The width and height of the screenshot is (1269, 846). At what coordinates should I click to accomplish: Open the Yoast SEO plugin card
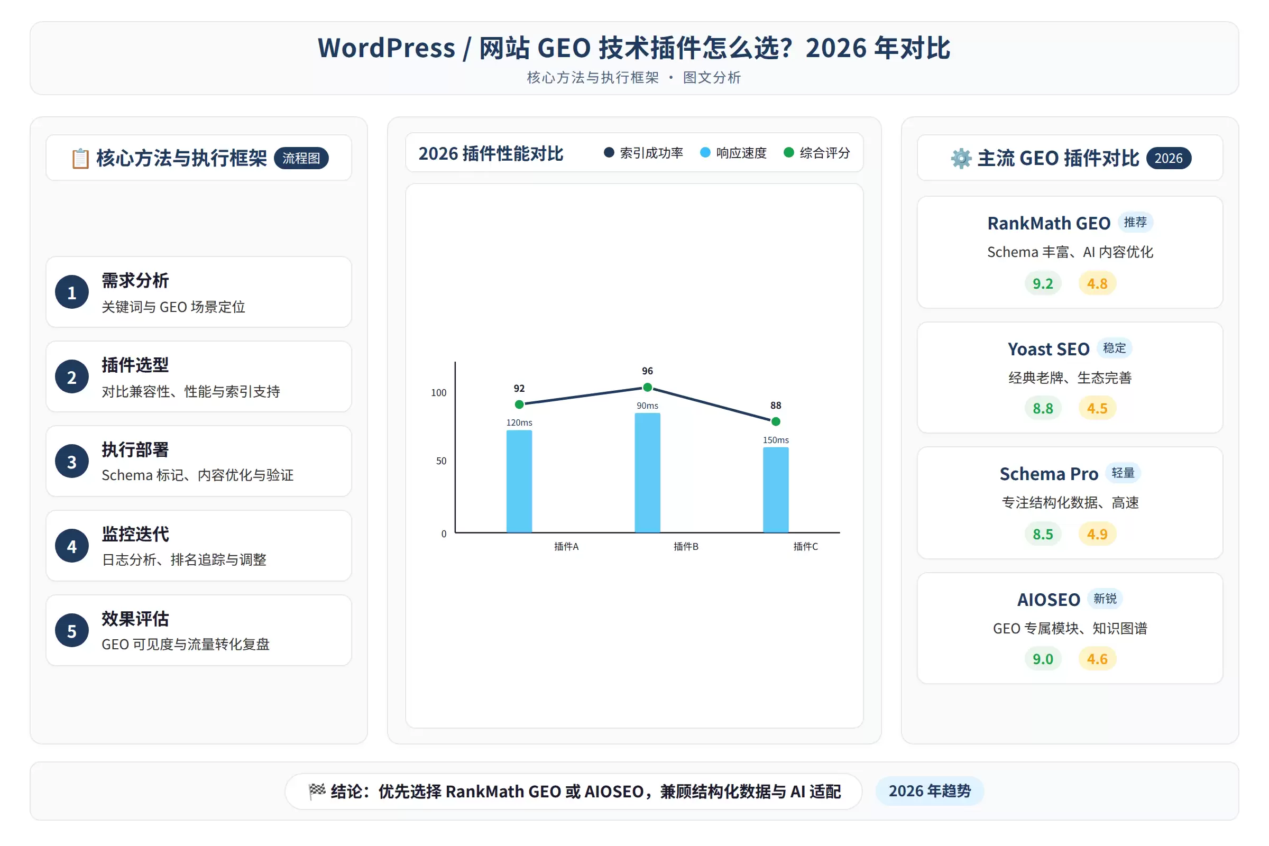pos(1069,377)
